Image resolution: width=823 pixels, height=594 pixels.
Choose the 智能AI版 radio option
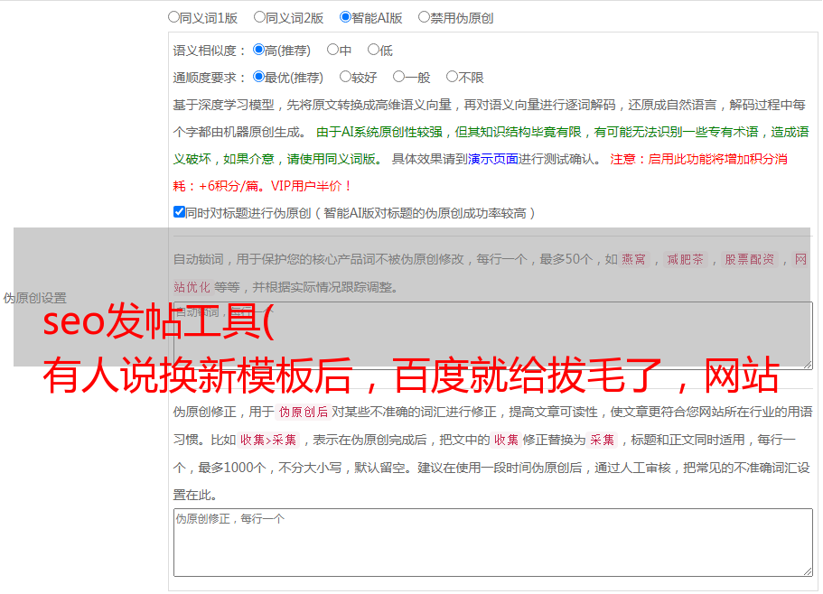(345, 17)
